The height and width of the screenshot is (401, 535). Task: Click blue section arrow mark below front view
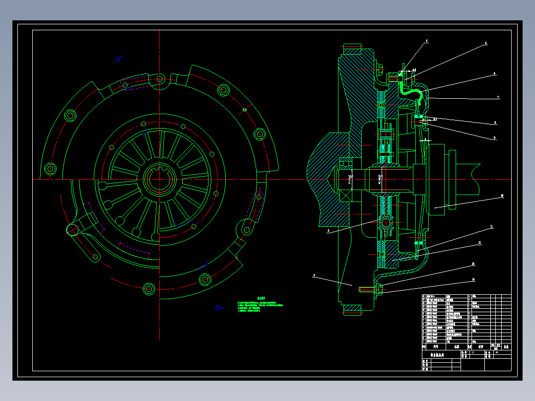[x=219, y=308]
